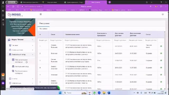Open the Постановления bookmarks folder dropdown
Image resolution: width=169 pixels, height=95 pixels.
62,10
